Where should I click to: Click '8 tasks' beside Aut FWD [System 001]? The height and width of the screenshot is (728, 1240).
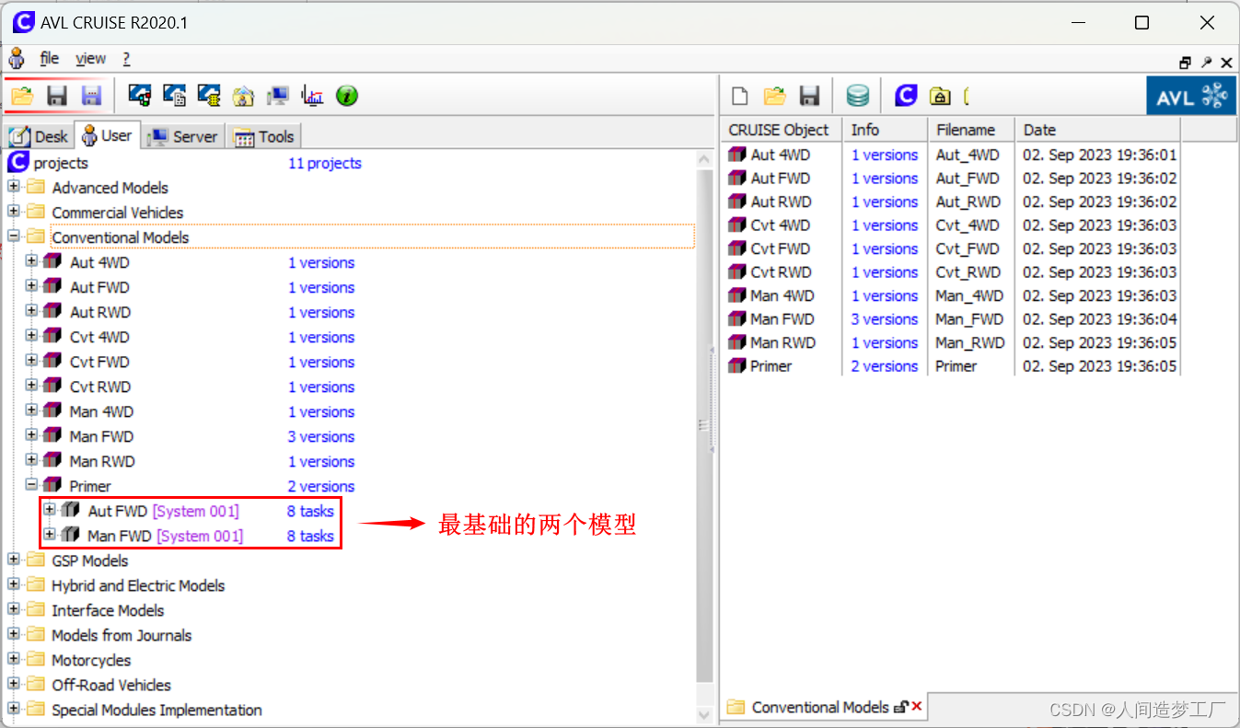(x=310, y=511)
